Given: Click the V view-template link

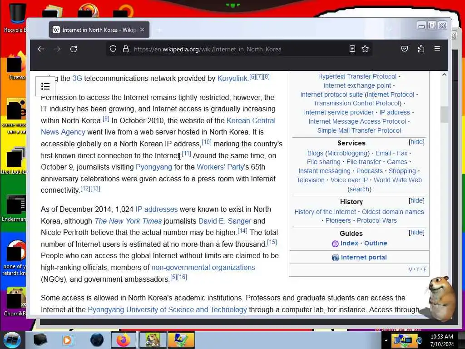Looking at the screenshot, I should [x=411, y=269].
